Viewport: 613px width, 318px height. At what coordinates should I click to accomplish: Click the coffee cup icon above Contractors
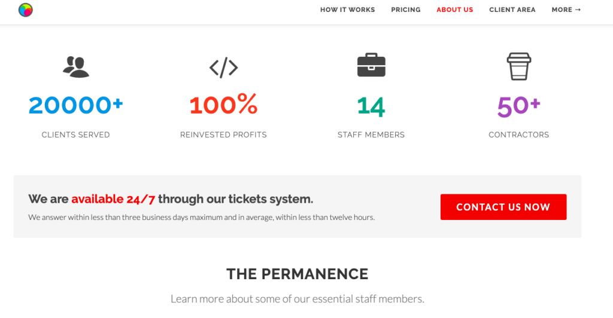pos(519,66)
